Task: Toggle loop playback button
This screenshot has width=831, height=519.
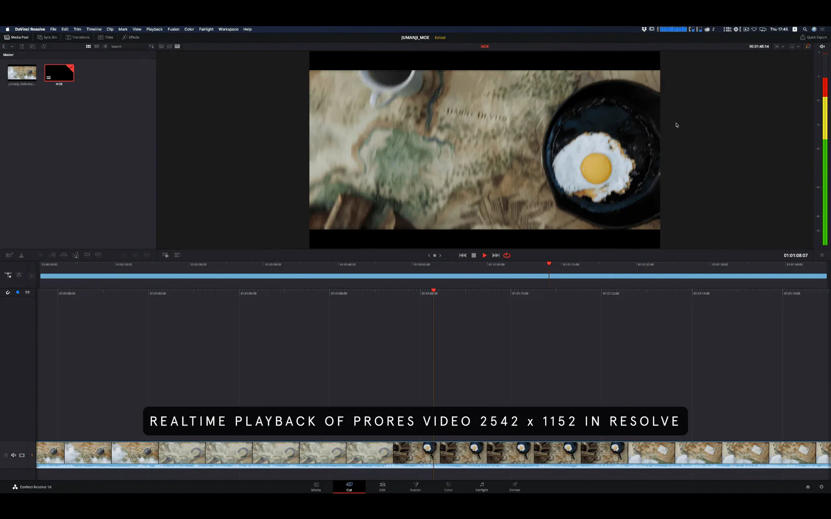Action: (507, 256)
